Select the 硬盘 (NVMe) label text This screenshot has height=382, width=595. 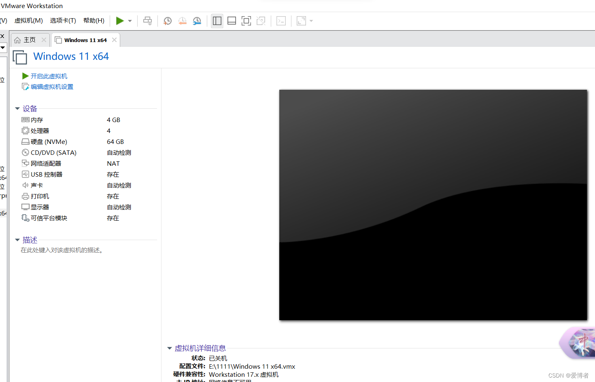click(x=49, y=142)
